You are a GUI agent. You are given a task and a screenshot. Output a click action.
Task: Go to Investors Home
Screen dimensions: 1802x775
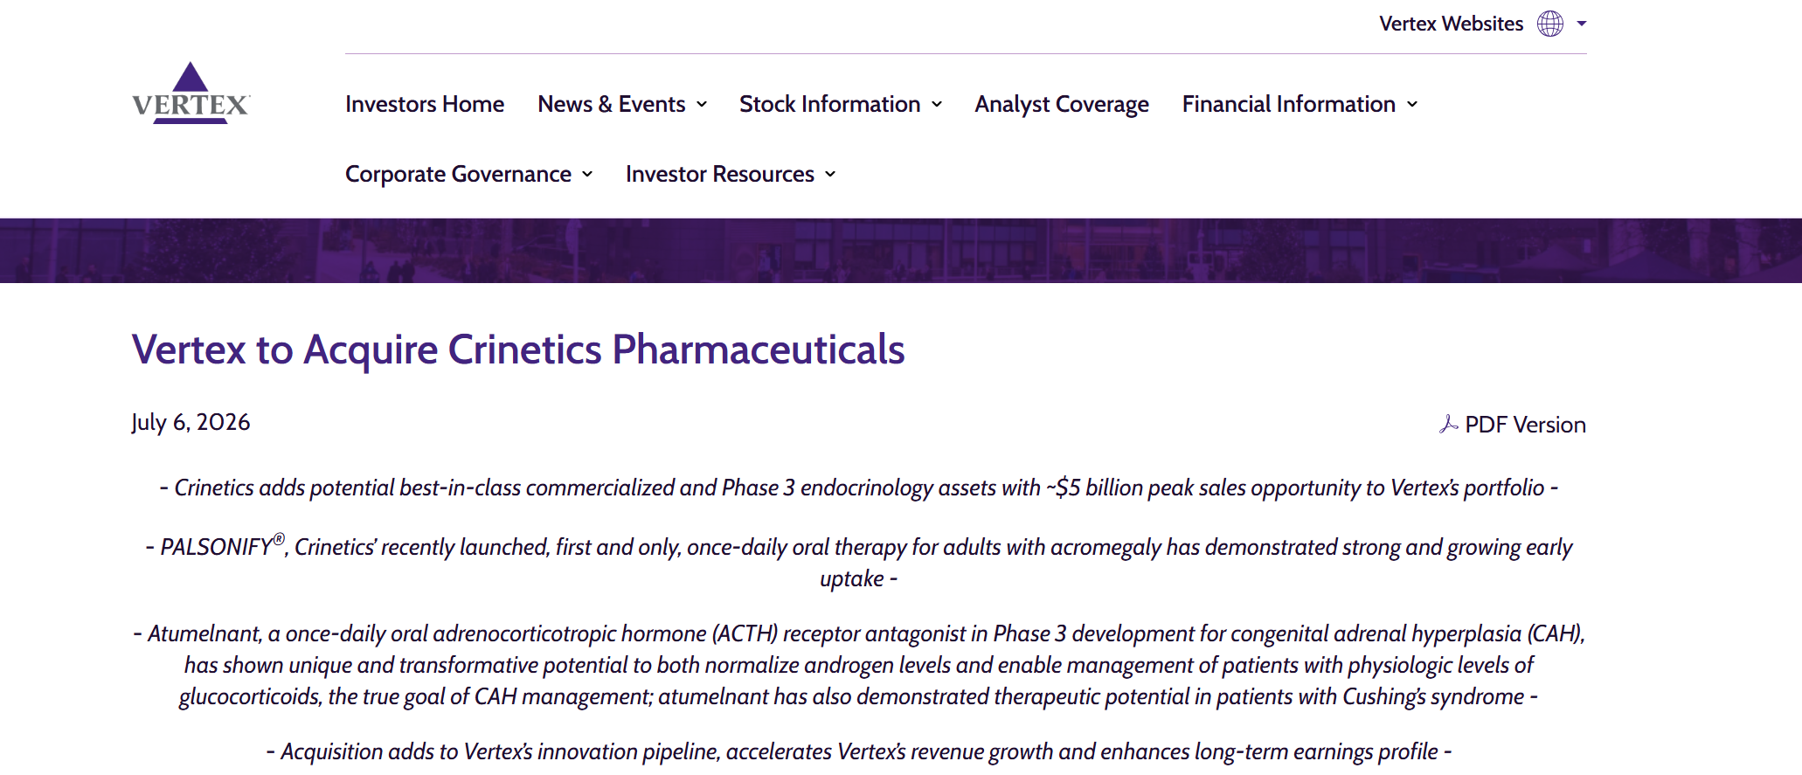pyautogui.click(x=425, y=104)
